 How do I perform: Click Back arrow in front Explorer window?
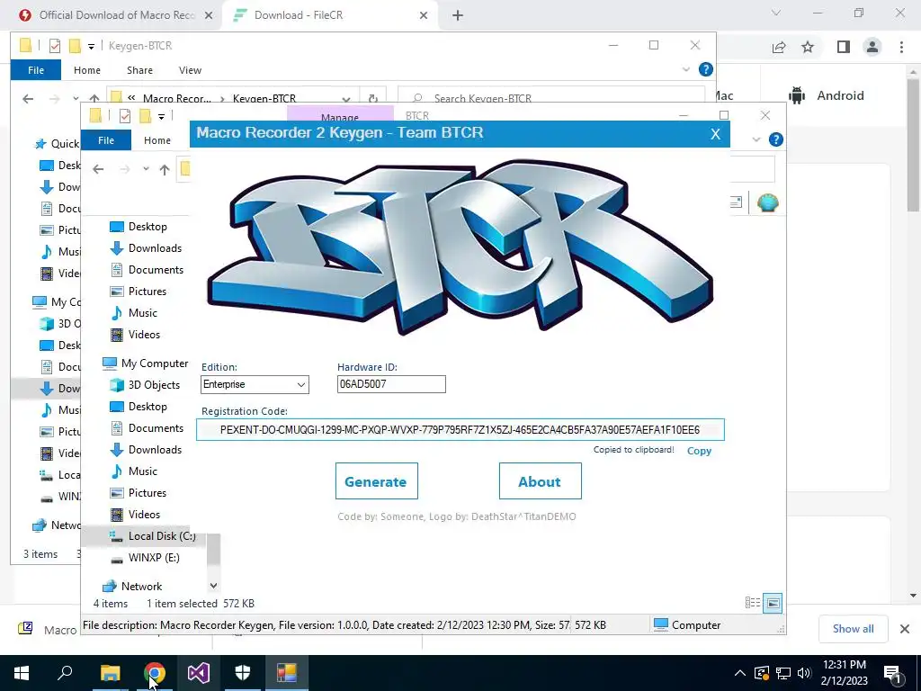[98, 169]
